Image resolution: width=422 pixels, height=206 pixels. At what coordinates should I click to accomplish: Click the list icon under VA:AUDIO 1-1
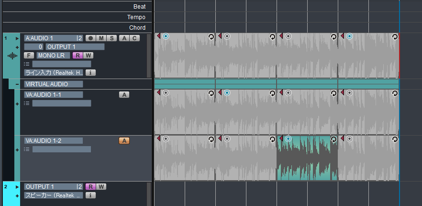coord(27,103)
